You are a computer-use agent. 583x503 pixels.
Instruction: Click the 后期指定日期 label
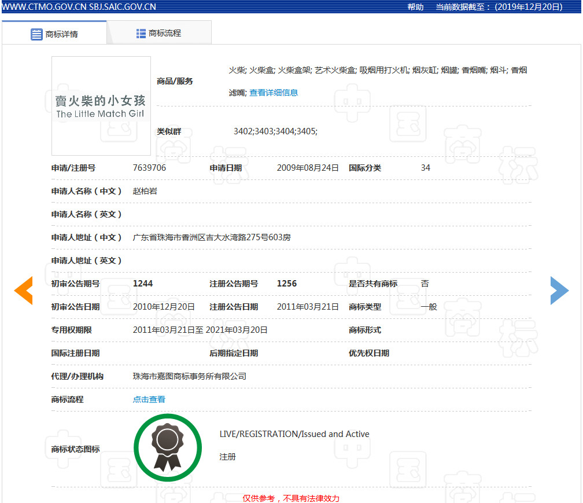click(x=234, y=353)
